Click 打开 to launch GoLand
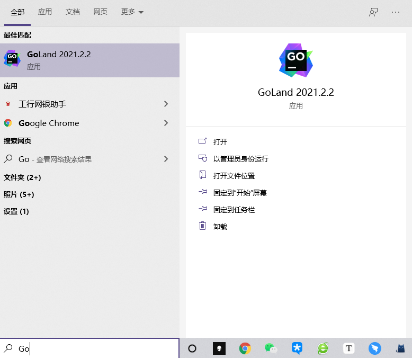Image resolution: width=412 pixels, height=358 pixels. [220, 142]
